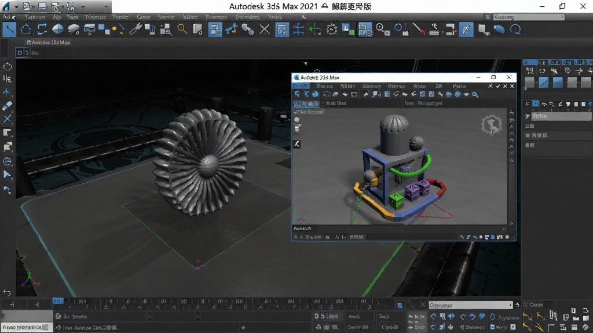Click the blue play arrow in left sidebar
The height and width of the screenshot is (333, 593).
[7, 175]
